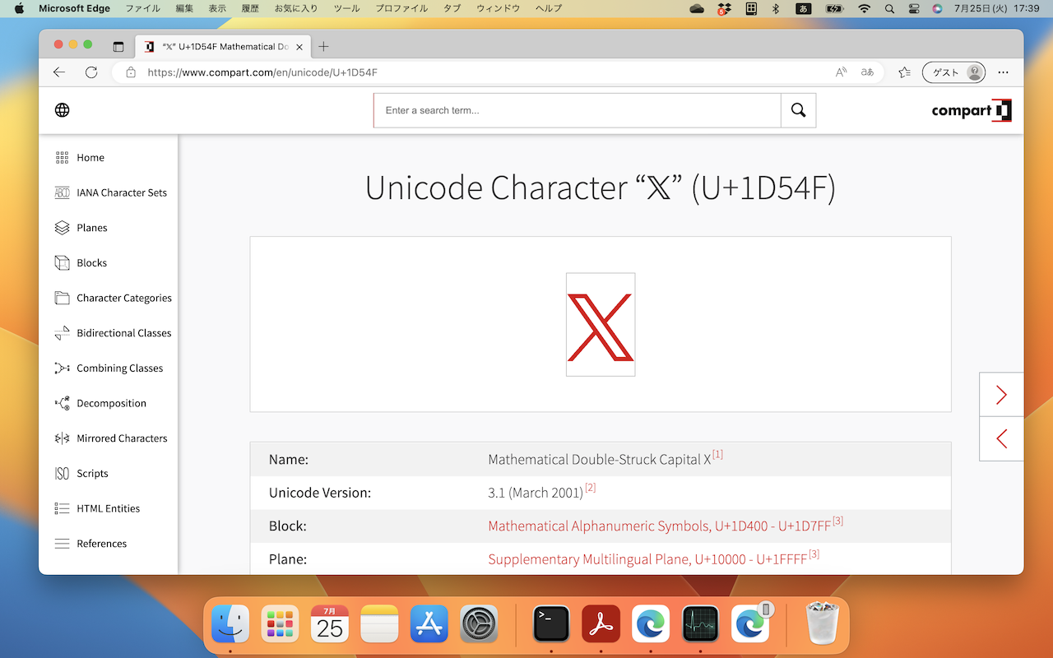
Task: Open the 表示 menu
Action: [217, 8]
